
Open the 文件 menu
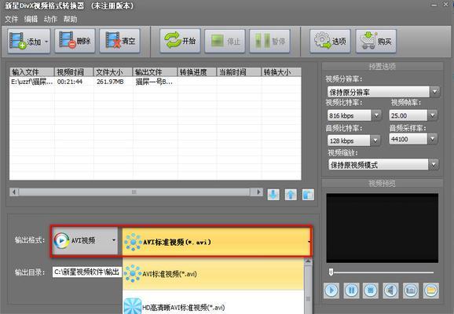pyautogui.click(x=11, y=20)
